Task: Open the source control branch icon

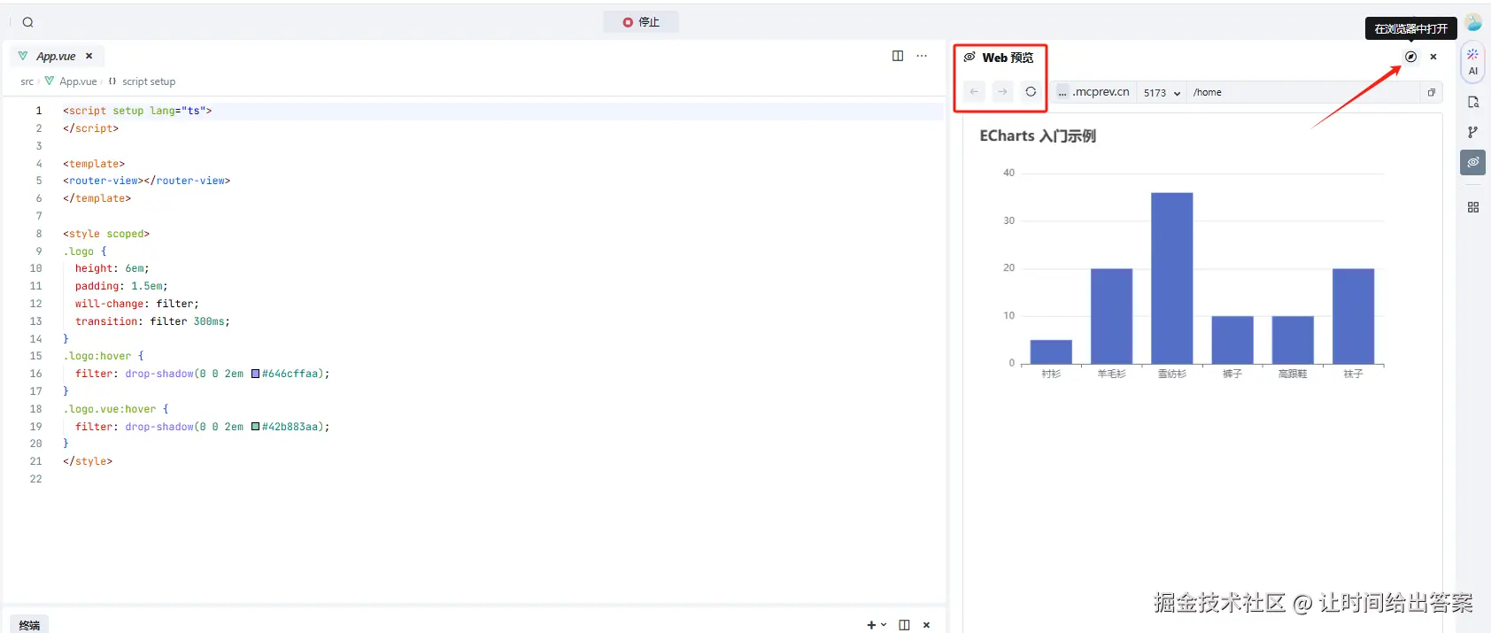Action: (1473, 132)
